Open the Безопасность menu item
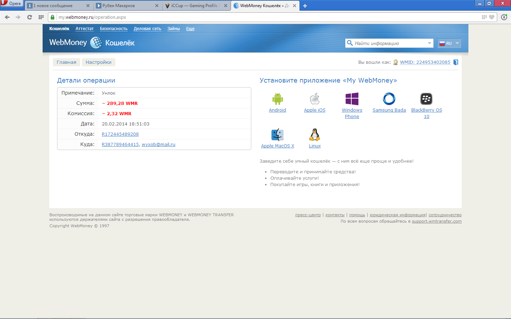The width and height of the screenshot is (511, 319). point(114,29)
